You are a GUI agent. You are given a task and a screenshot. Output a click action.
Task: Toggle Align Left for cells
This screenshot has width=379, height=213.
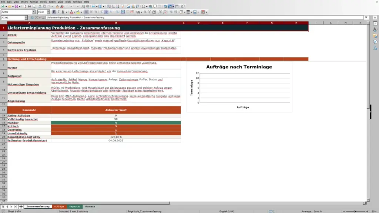point(87,12)
